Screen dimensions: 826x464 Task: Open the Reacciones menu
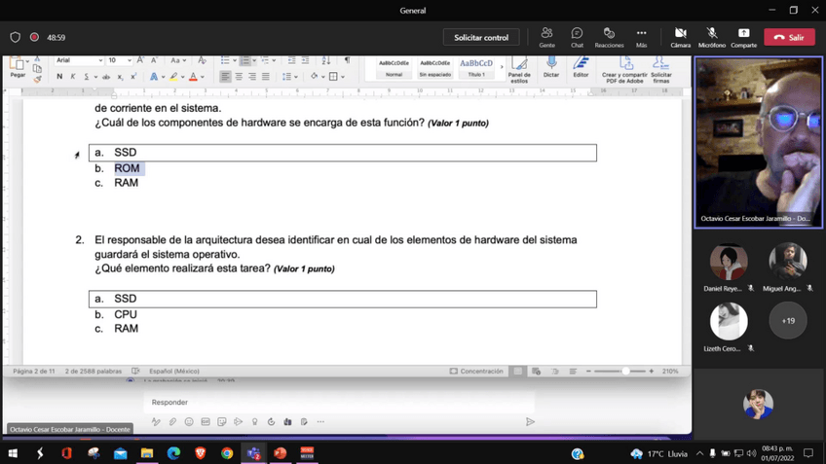pyautogui.click(x=609, y=37)
